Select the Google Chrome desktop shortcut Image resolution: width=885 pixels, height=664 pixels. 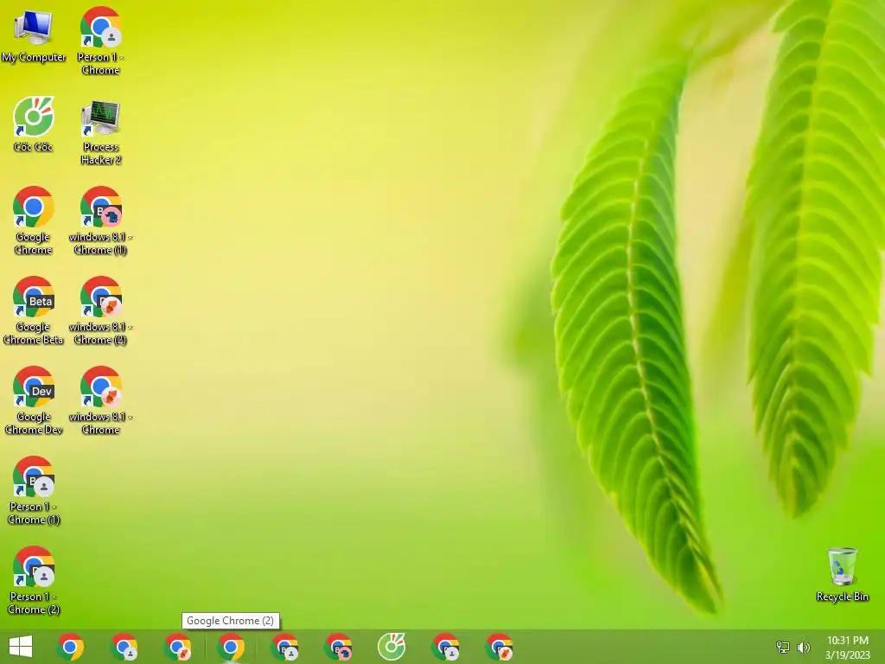tap(34, 220)
